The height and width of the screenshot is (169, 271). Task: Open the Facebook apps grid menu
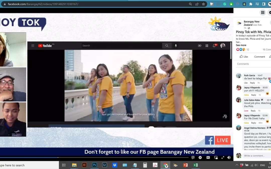pos(262,12)
